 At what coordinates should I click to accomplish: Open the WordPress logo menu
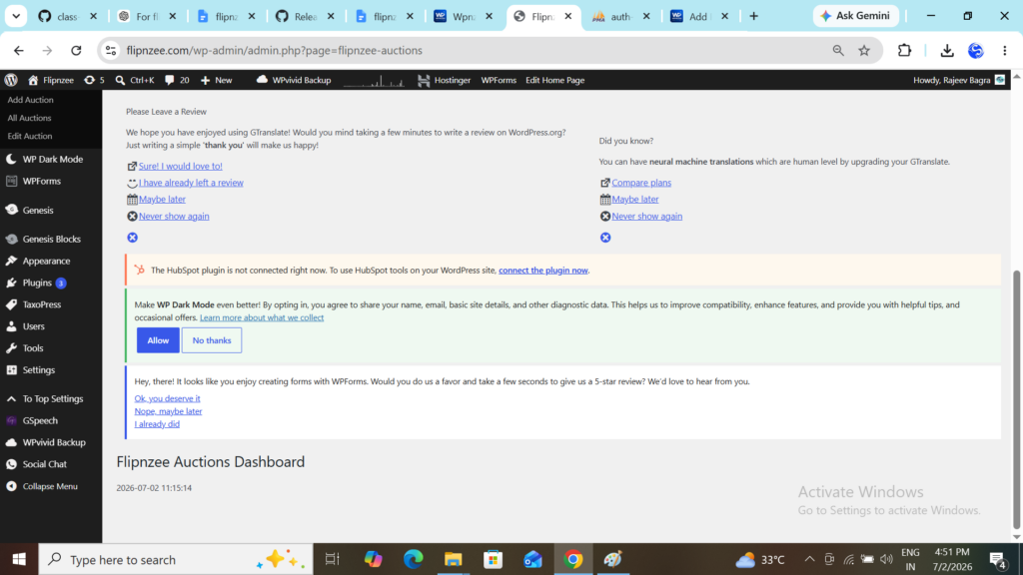[x=10, y=80]
